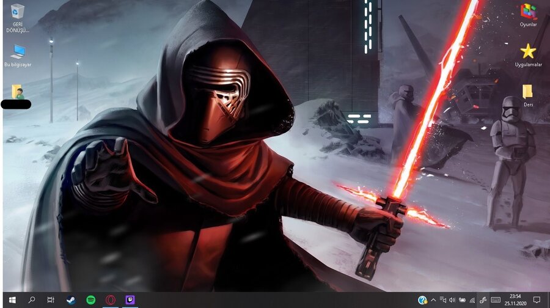Check the battery status tray icon
This screenshot has height=308, width=550.
coord(463,300)
